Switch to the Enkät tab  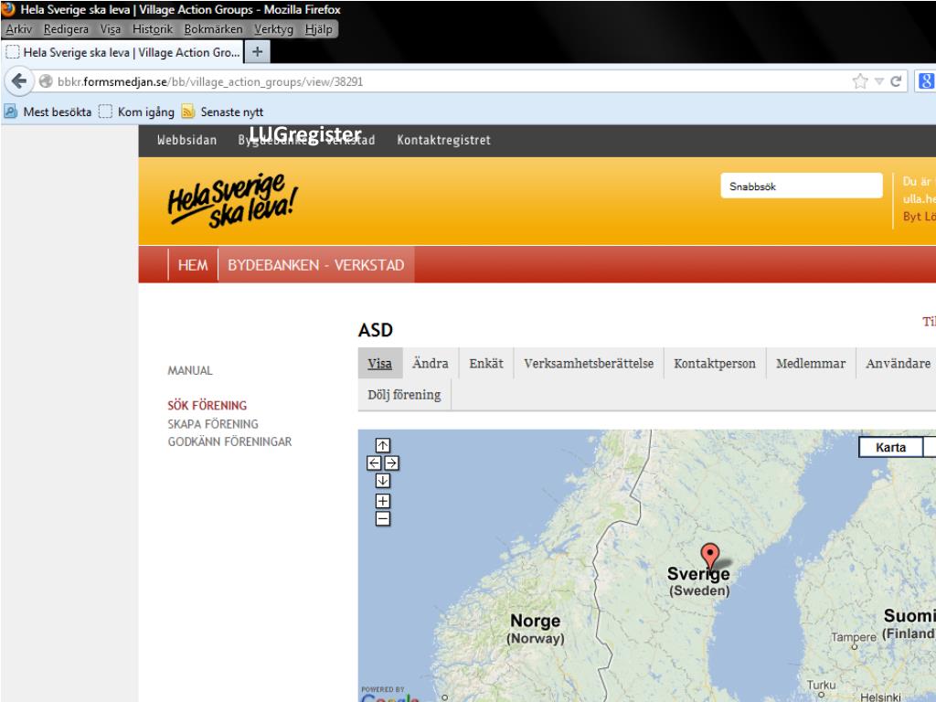486,363
